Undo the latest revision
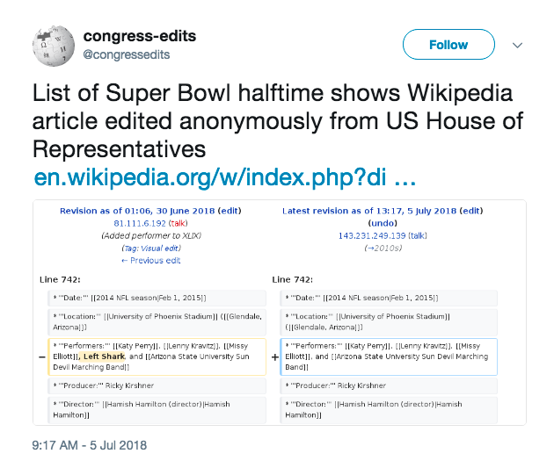 pyautogui.click(x=383, y=223)
